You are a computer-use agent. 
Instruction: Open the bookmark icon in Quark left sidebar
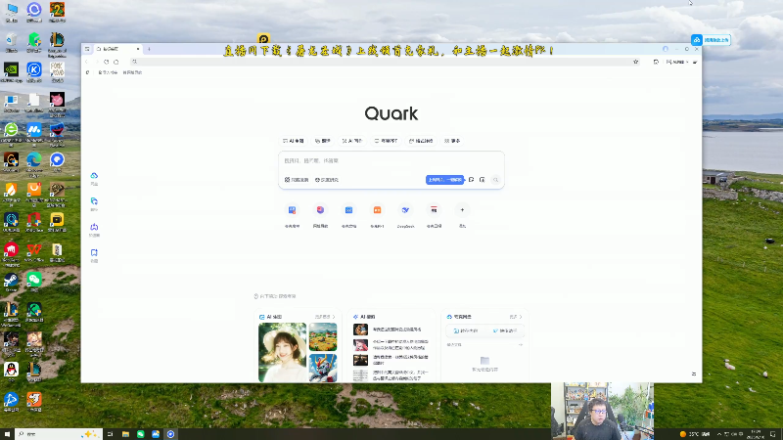click(94, 253)
